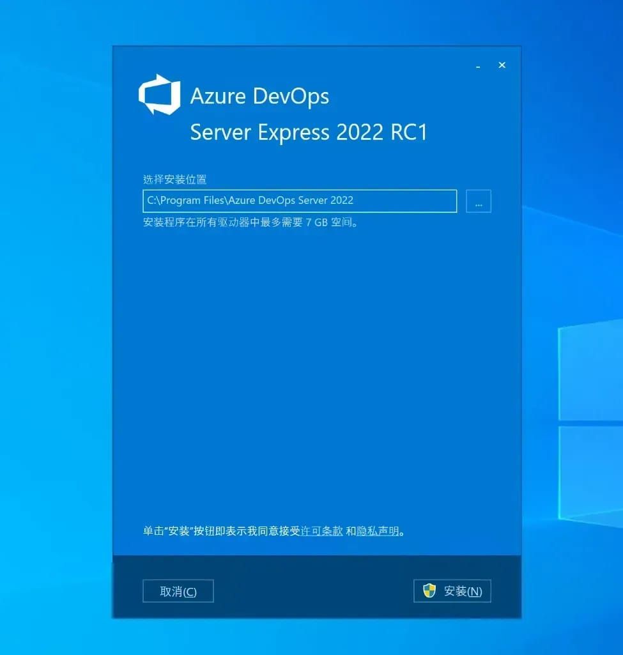Open the folder browse "..." button

[479, 201]
